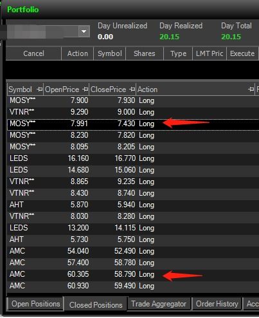
Task: Select the LEDS row opened at 16.160
Action: click(133, 158)
